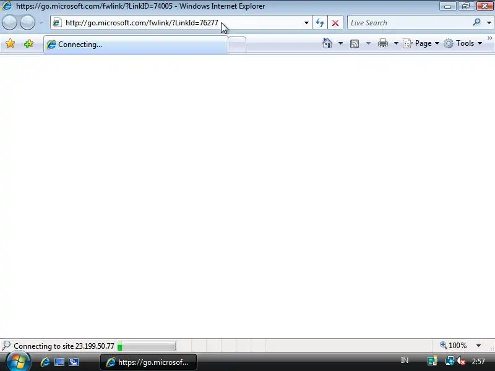Open Favorites Center star icon

(10, 43)
